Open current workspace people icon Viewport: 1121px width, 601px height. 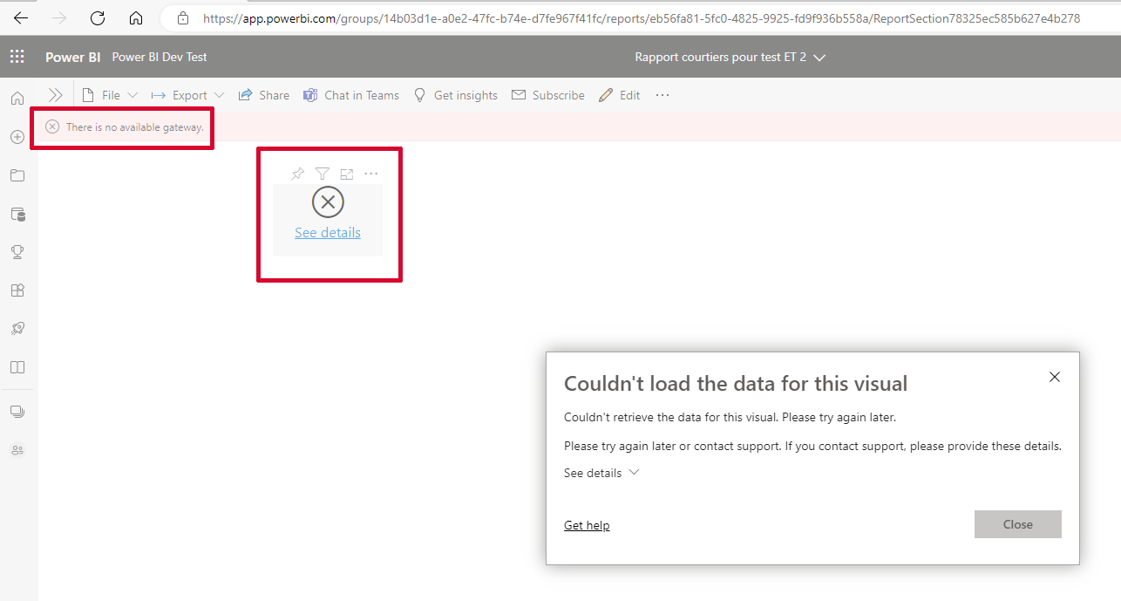coord(17,450)
